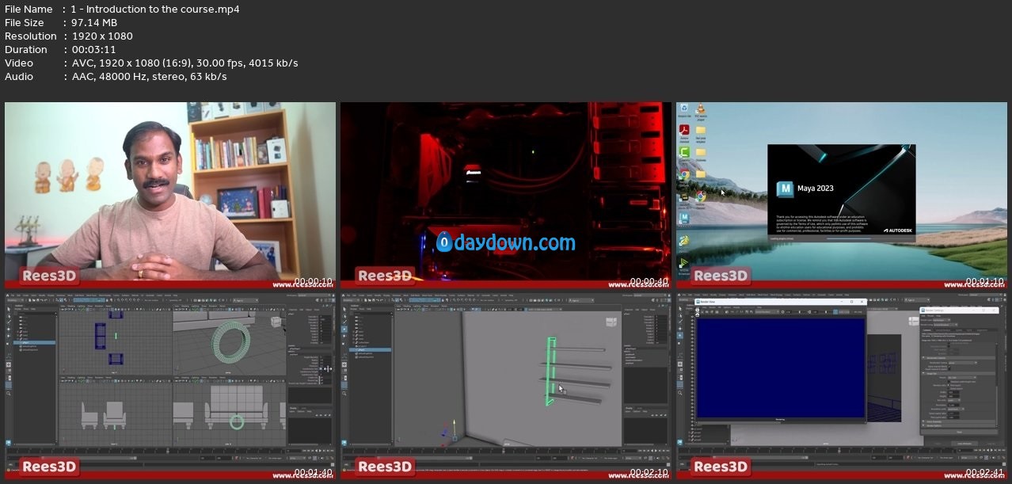This screenshot has height=484, width=1012.
Task: Click the daydown.com watermark link
Action: coord(505,242)
